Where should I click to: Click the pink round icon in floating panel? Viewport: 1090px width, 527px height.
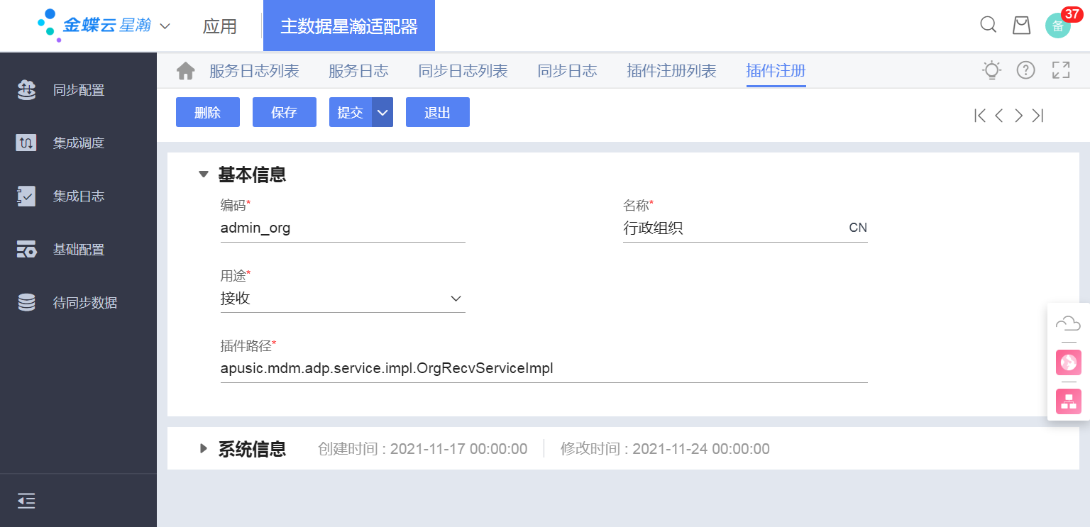point(1068,362)
